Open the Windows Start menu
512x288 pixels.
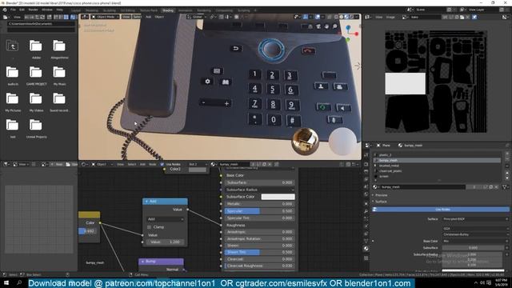click(x=6, y=282)
